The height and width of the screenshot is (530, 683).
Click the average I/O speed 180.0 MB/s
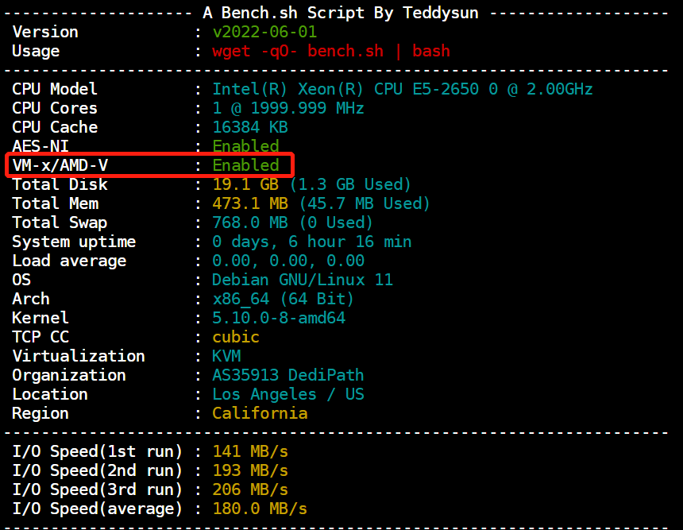(260, 509)
